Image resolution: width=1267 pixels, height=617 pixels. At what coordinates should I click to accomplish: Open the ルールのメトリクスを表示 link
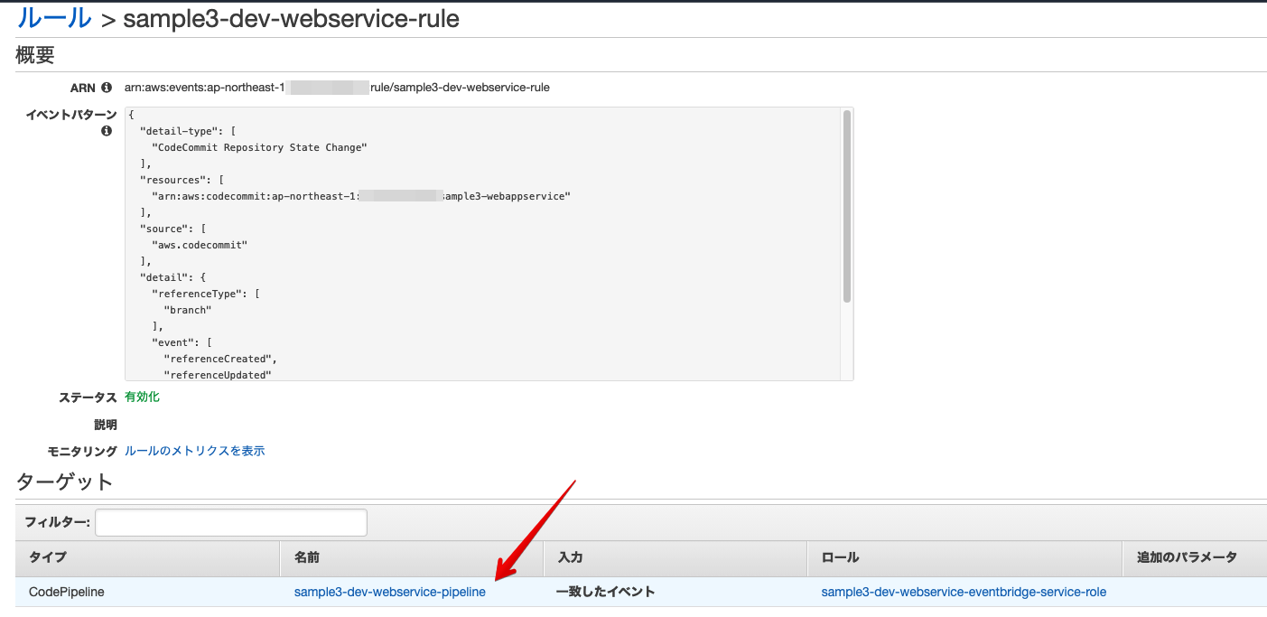point(194,451)
